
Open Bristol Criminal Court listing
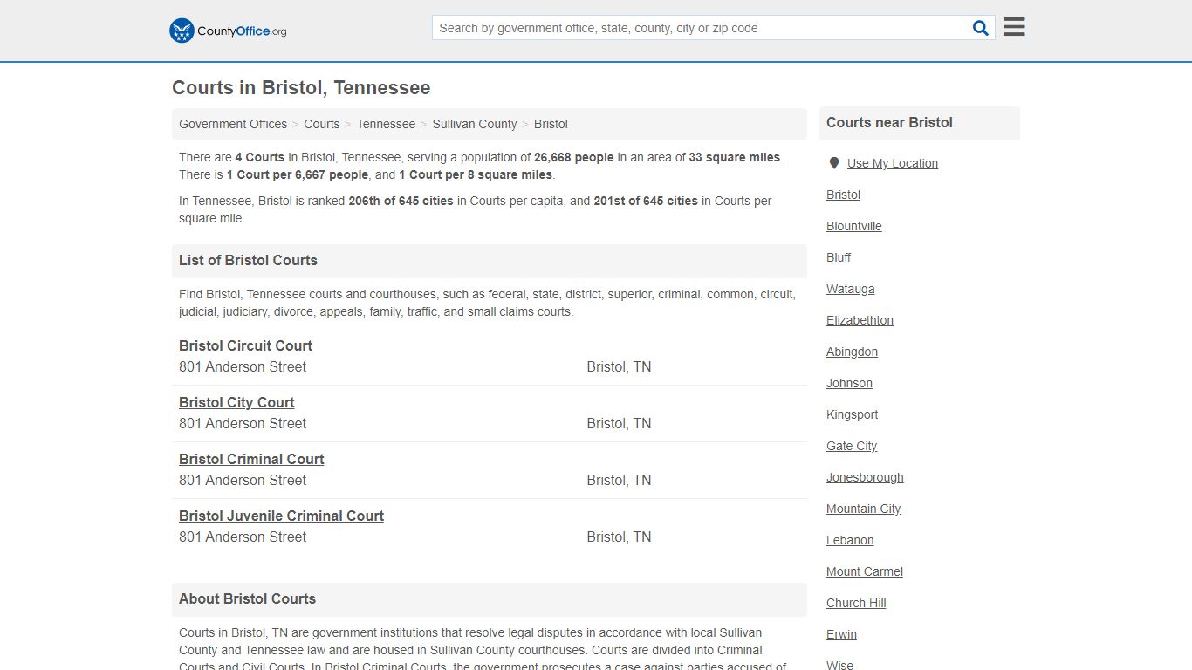click(x=251, y=459)
